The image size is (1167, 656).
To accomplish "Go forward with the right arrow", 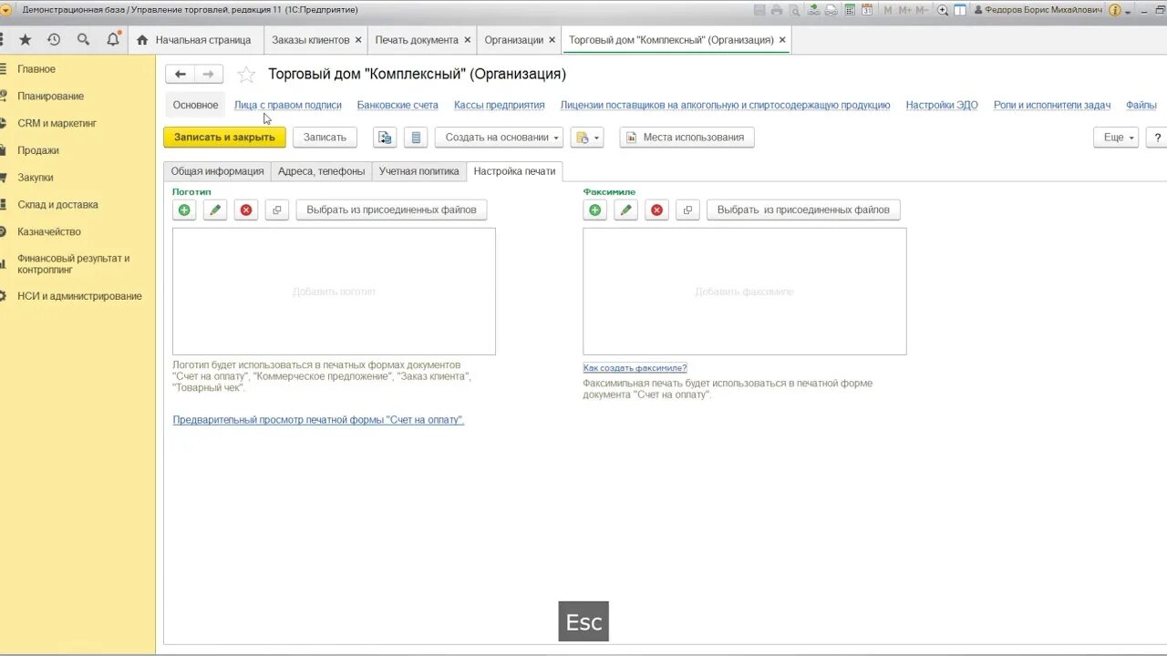I will point(209,74).
